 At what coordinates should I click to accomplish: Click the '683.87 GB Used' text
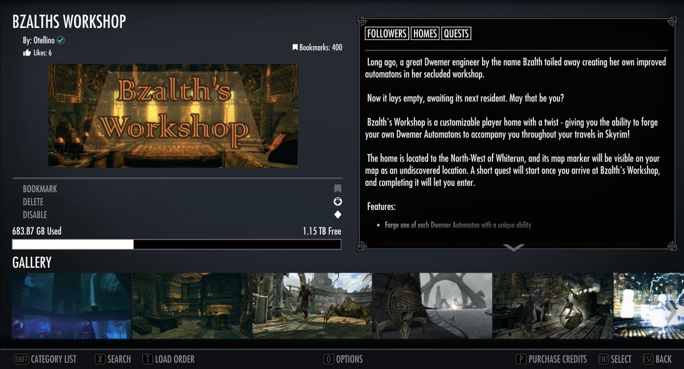37,232
